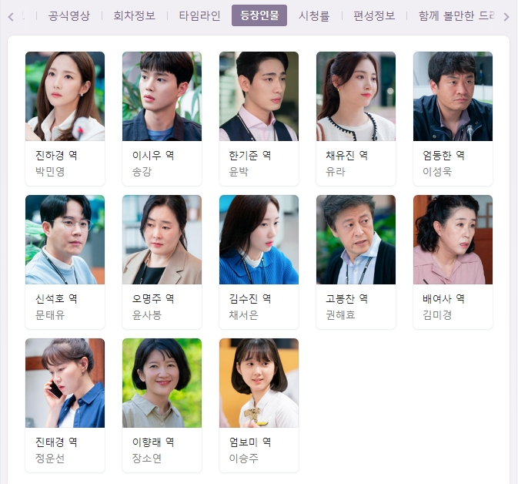
Task: Select the 엄동한 역 cast photo
Action: click(x=453, y=96)
